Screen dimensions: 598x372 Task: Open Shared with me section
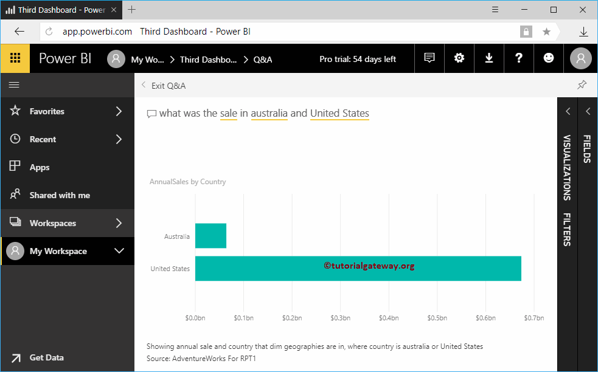pos(59,195)
